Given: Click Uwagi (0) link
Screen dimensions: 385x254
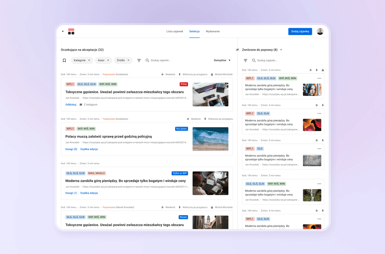Looking at the screenshot, I should [x=71, y=149].
